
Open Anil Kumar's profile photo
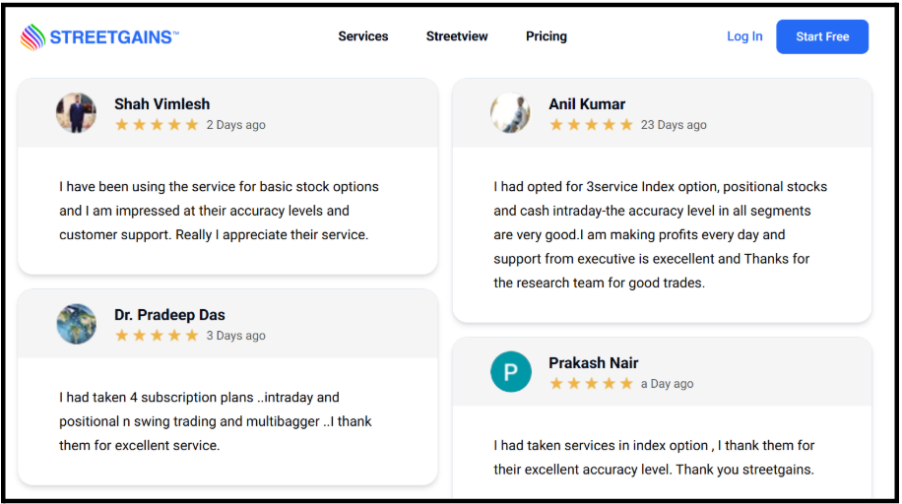510,113
